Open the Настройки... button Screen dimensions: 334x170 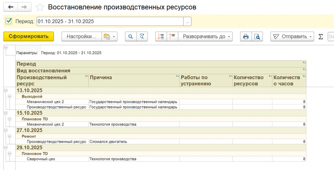click(82, 36)
